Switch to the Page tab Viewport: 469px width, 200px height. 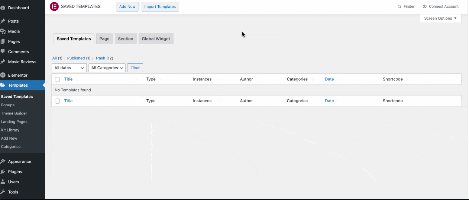104,39
